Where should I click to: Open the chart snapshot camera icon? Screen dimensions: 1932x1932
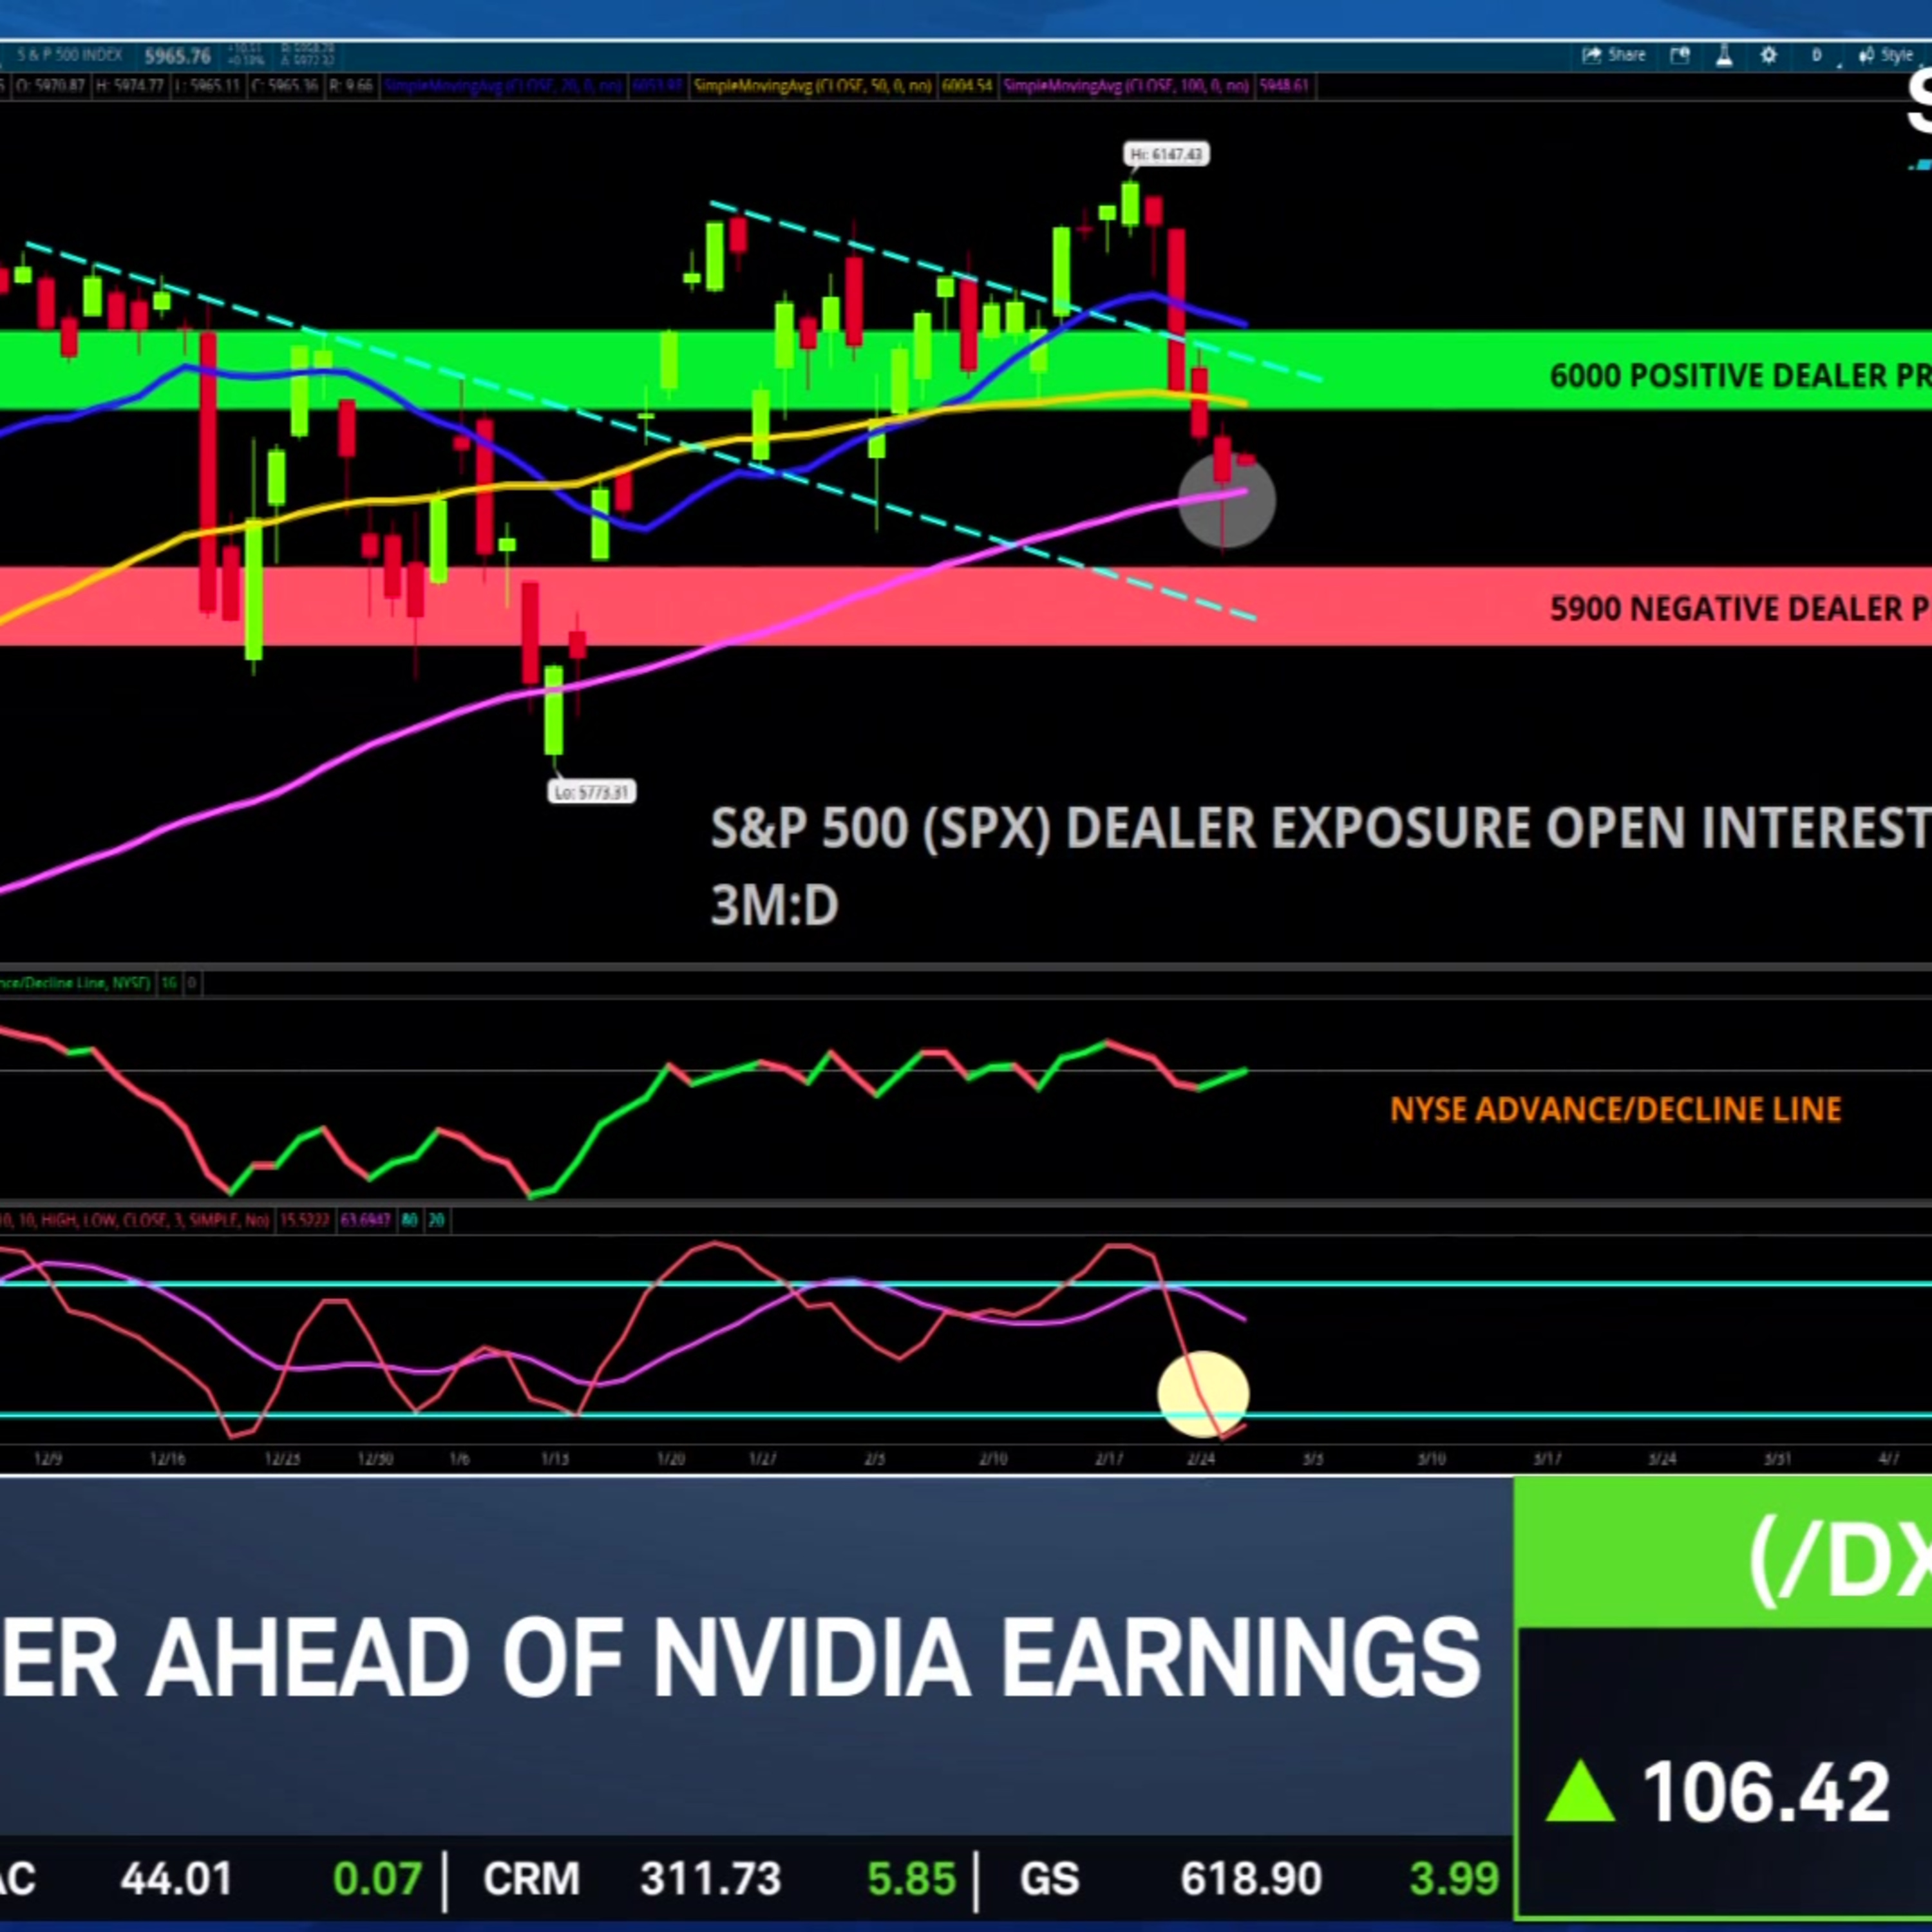coord(1680,55)
